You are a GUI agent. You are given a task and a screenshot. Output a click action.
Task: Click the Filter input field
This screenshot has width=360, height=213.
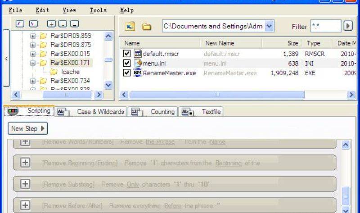(x=326, y=26)
